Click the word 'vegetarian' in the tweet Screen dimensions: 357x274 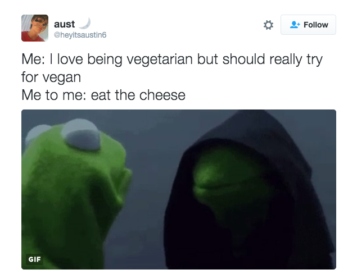[160, 60]
